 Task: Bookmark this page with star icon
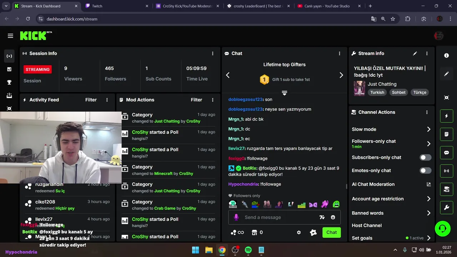coord(393,19)
